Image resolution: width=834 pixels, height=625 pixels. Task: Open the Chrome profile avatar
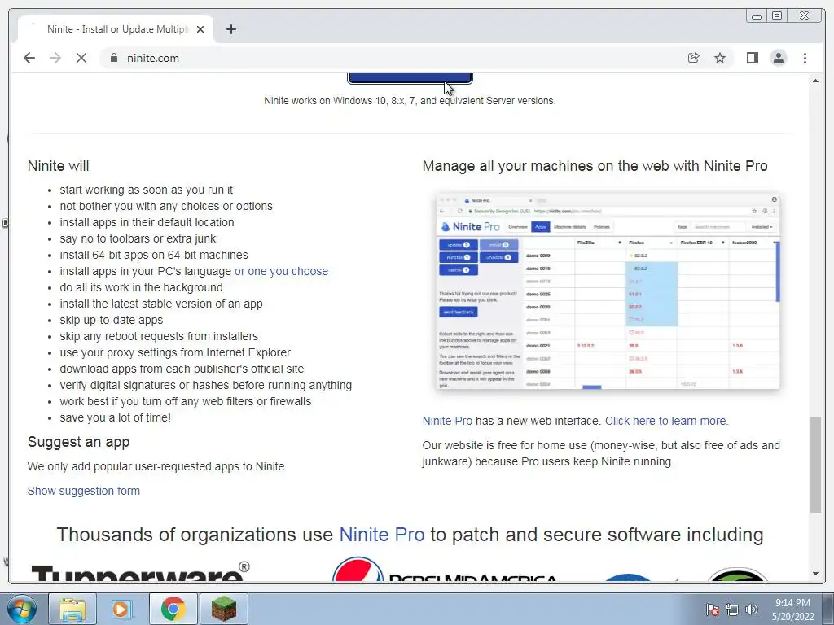pyautogui.click(x=778, y=58)
